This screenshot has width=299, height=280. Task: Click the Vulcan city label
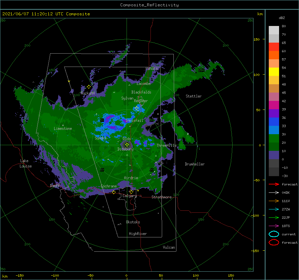point(169,247)
